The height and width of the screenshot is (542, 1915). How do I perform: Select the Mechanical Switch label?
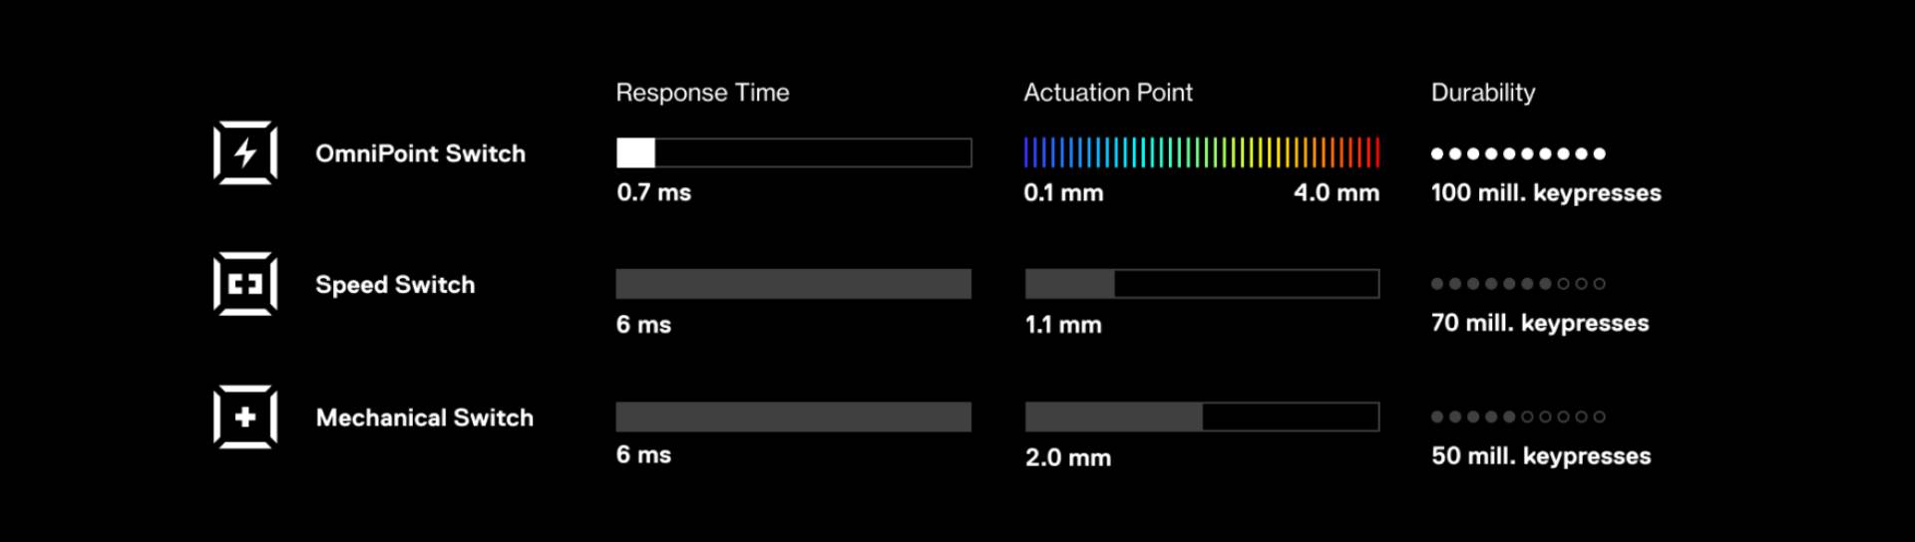(x=424, y=417)
